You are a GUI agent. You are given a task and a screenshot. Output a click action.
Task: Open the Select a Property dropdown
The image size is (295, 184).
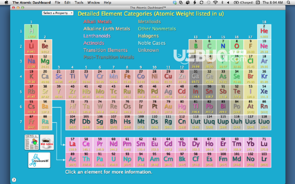pyautogui.click(x=58, y=13)
